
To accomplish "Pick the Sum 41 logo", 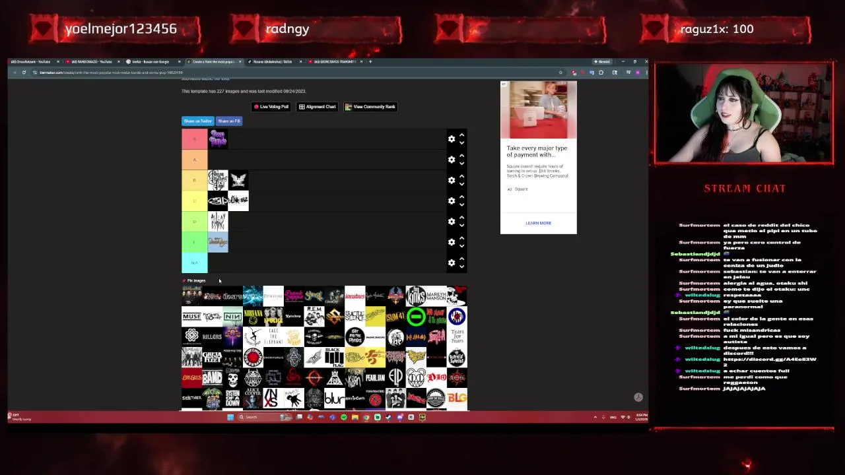I will click(395, 317).
